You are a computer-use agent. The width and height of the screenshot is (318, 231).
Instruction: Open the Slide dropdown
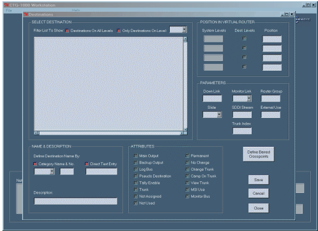219,114
